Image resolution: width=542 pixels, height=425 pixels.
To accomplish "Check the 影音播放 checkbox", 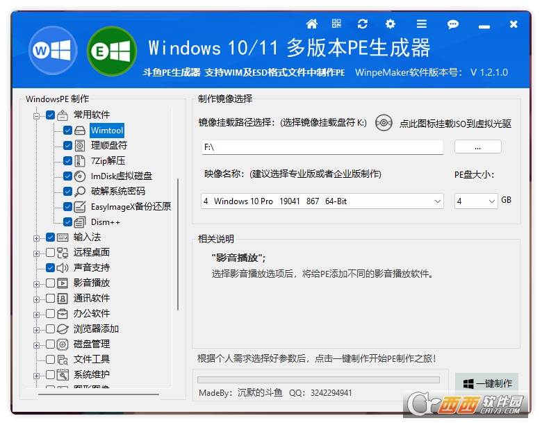I will click(51, 283).
